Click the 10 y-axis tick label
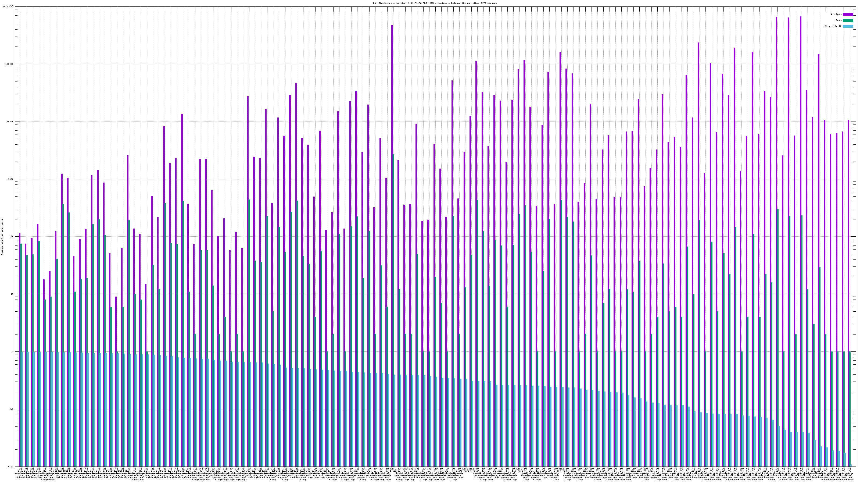This screenshot has height=484, width=860. pyautogui.click(x=13, y=294)
